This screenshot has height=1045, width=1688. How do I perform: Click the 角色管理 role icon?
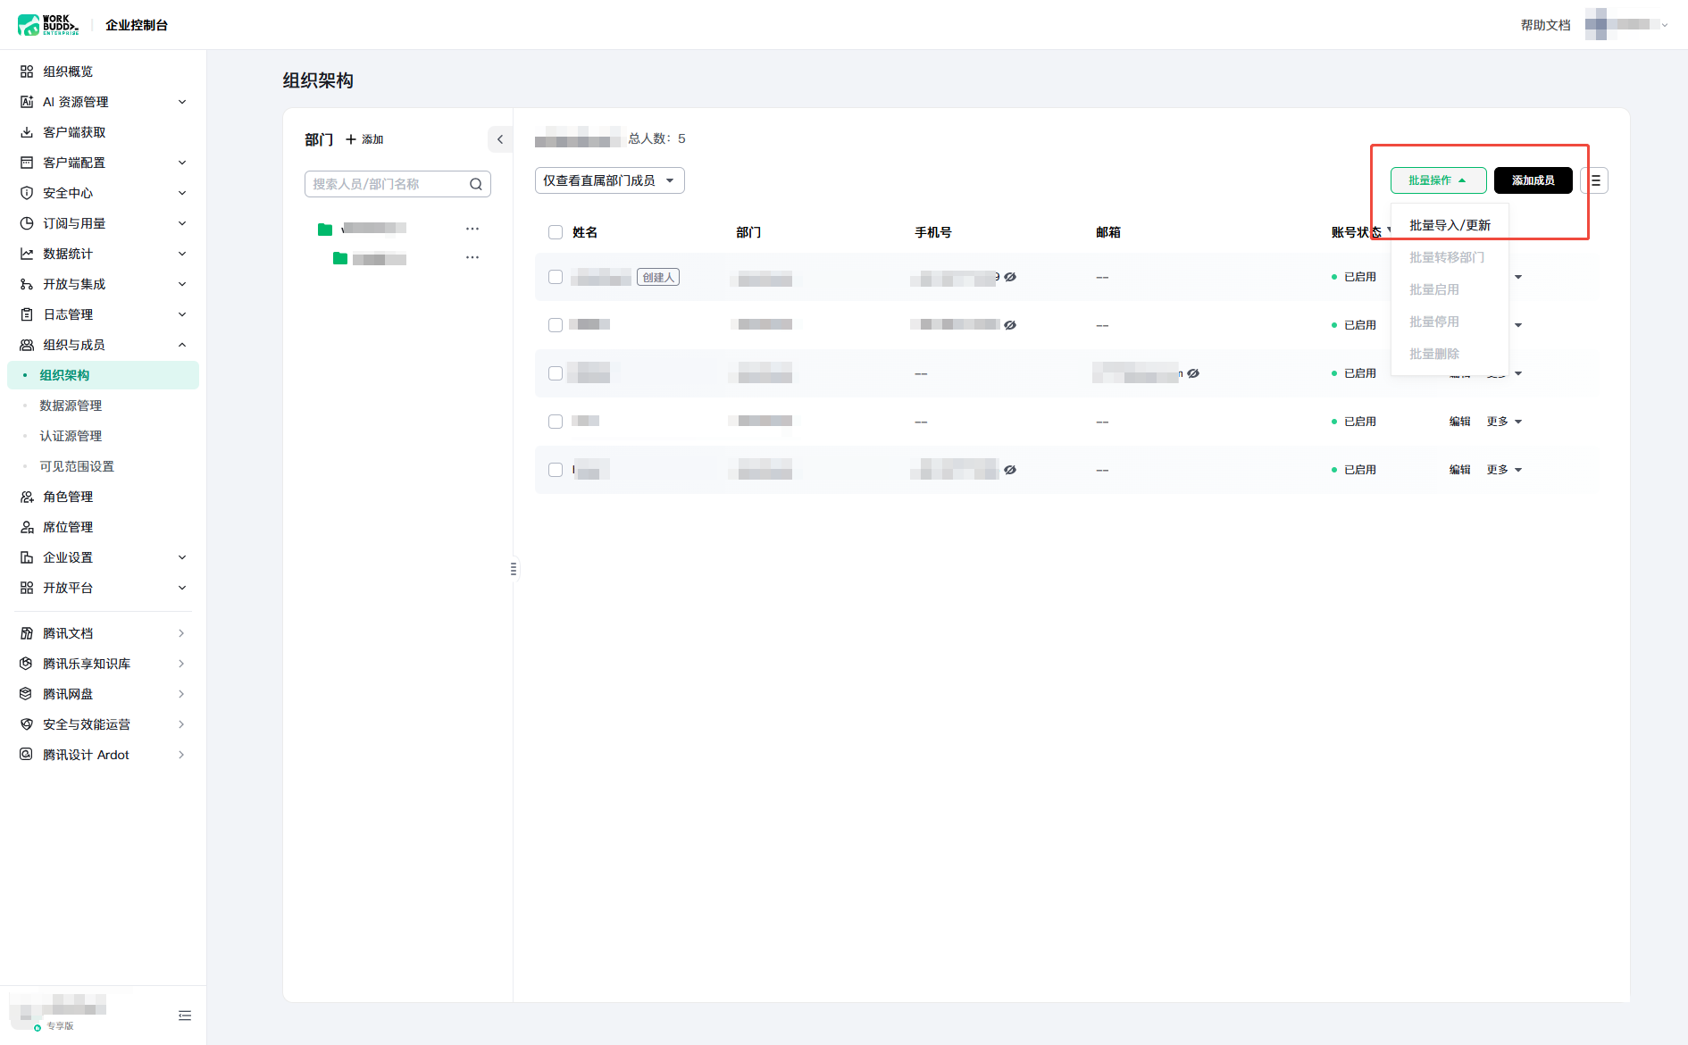(27, 497)
